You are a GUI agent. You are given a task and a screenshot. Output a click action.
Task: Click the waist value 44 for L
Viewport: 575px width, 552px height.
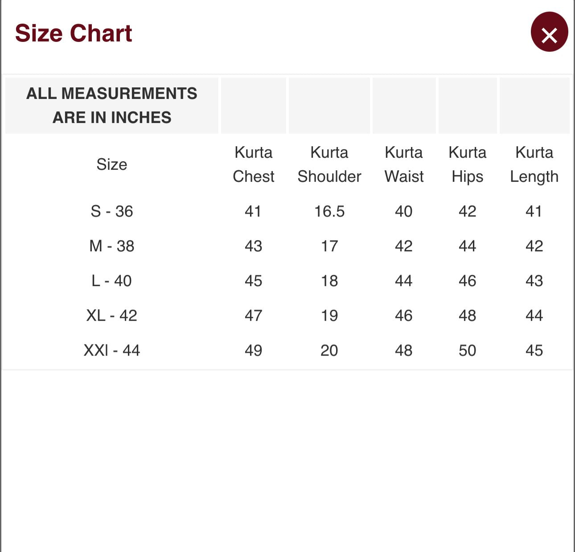(404, 281)
